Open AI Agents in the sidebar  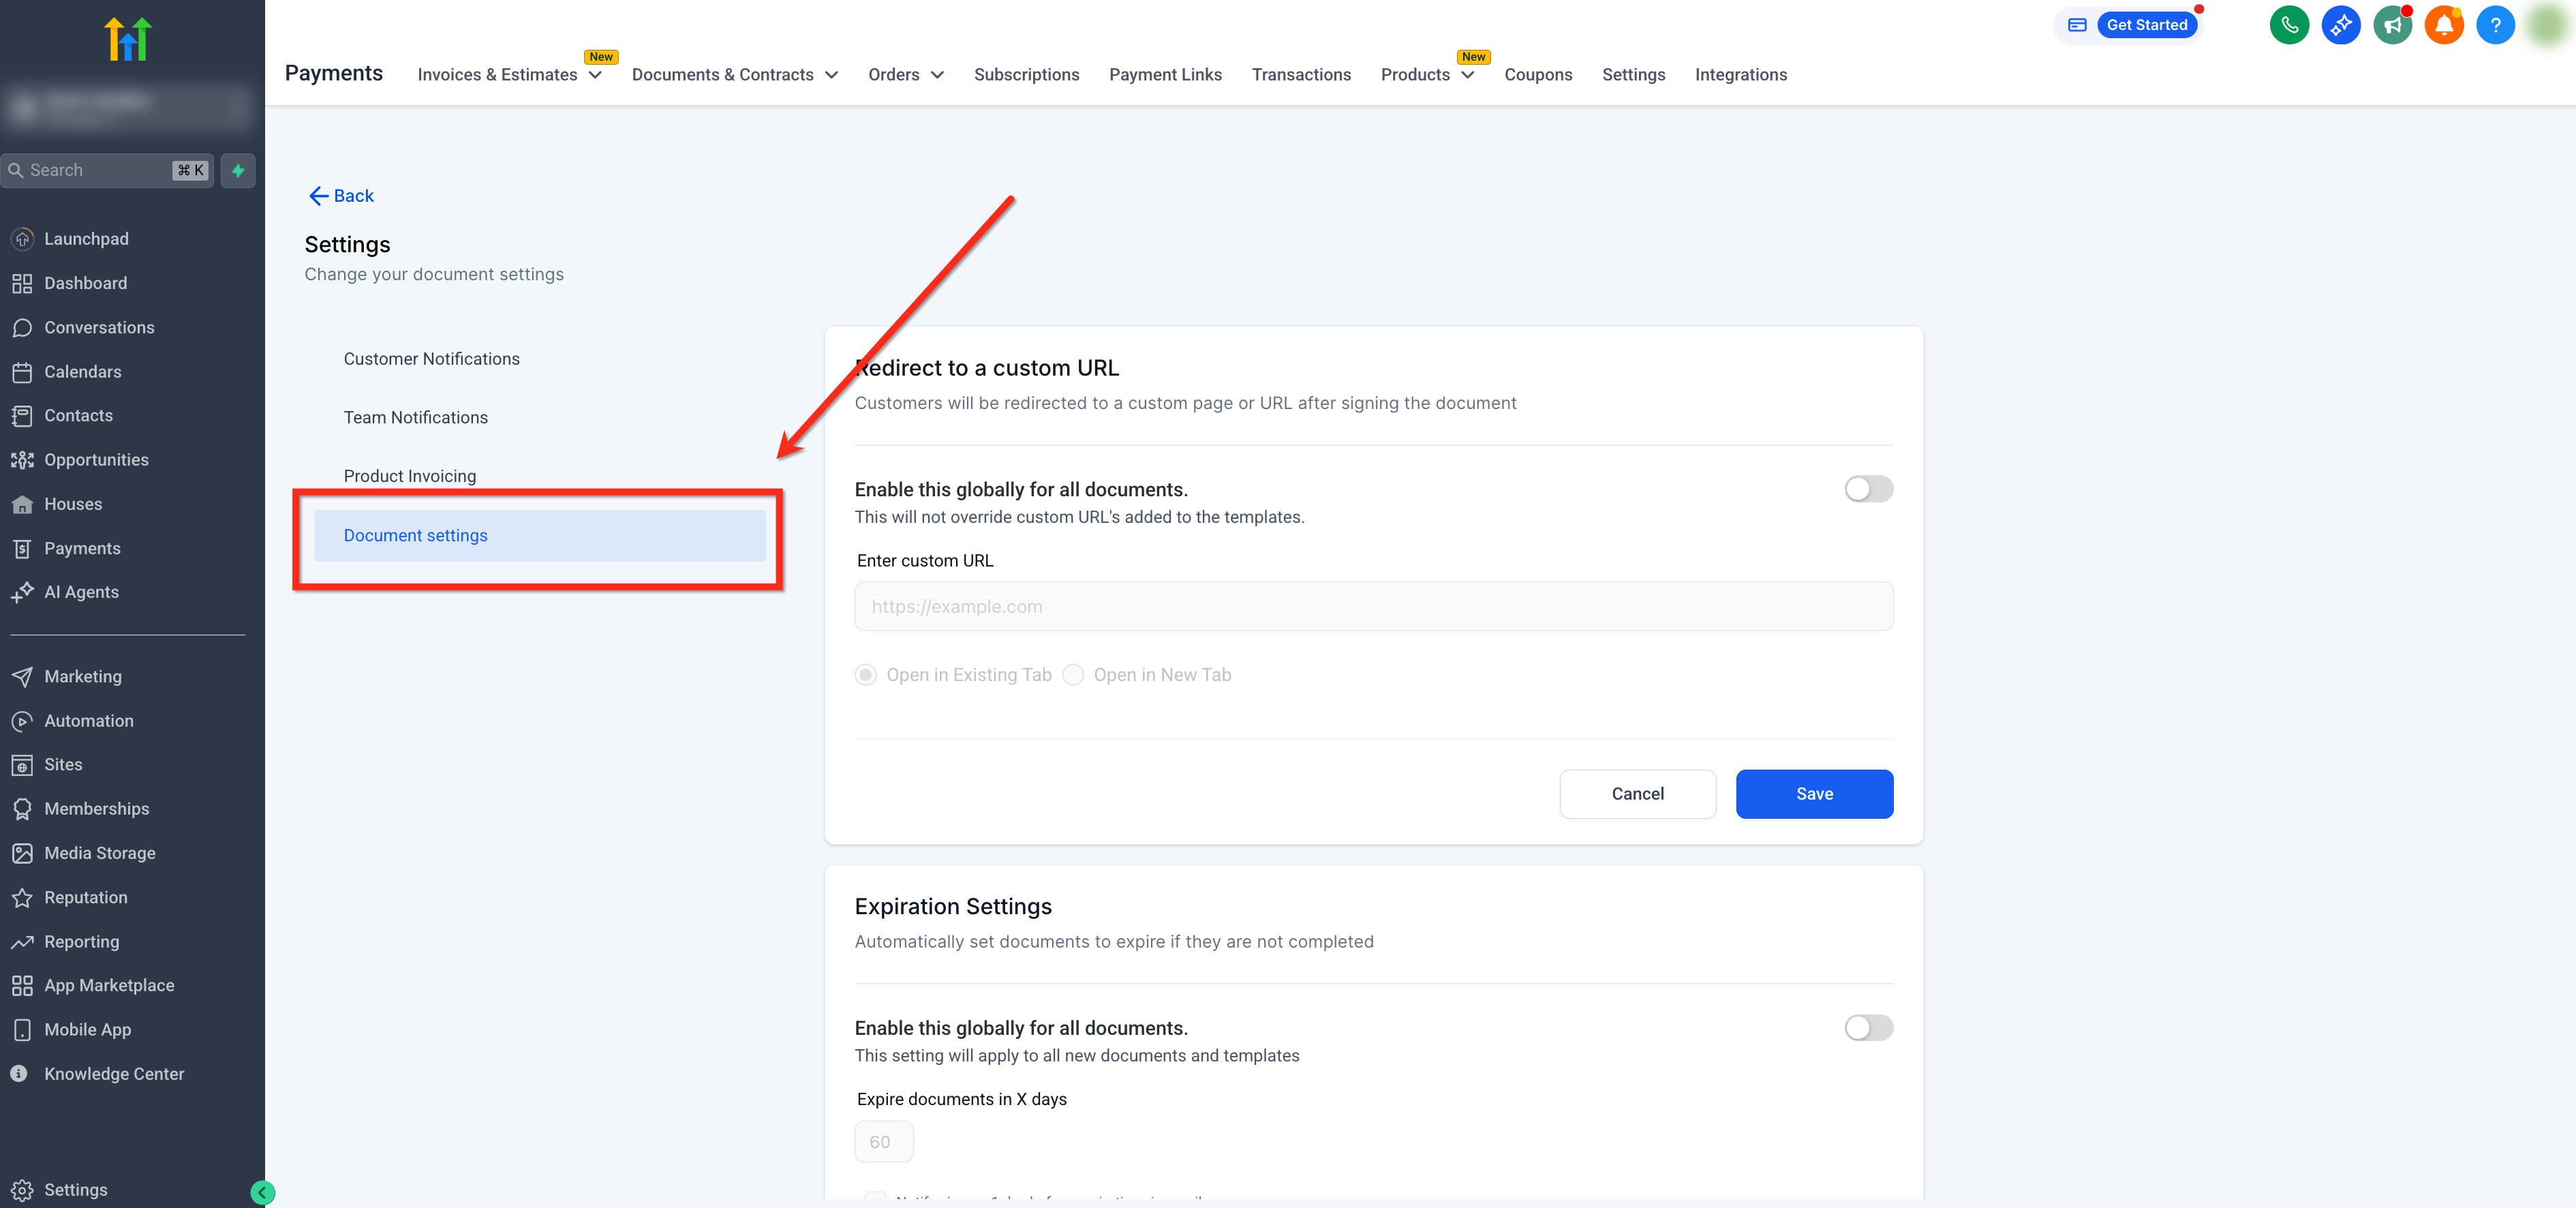pos(81,592)
